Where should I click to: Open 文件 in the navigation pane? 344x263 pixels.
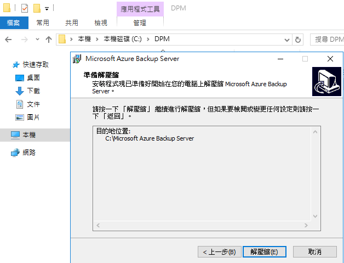pyautogui.click(x=33, y=104)
